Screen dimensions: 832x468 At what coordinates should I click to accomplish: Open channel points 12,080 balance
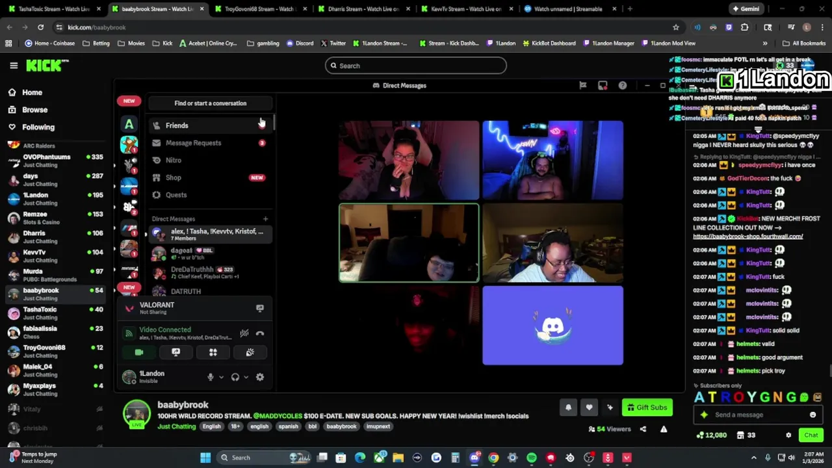711,435
